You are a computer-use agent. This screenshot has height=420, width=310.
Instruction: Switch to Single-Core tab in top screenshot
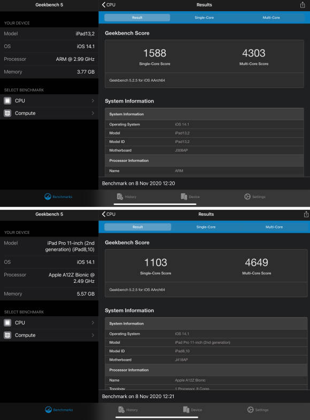pos(204,18)
